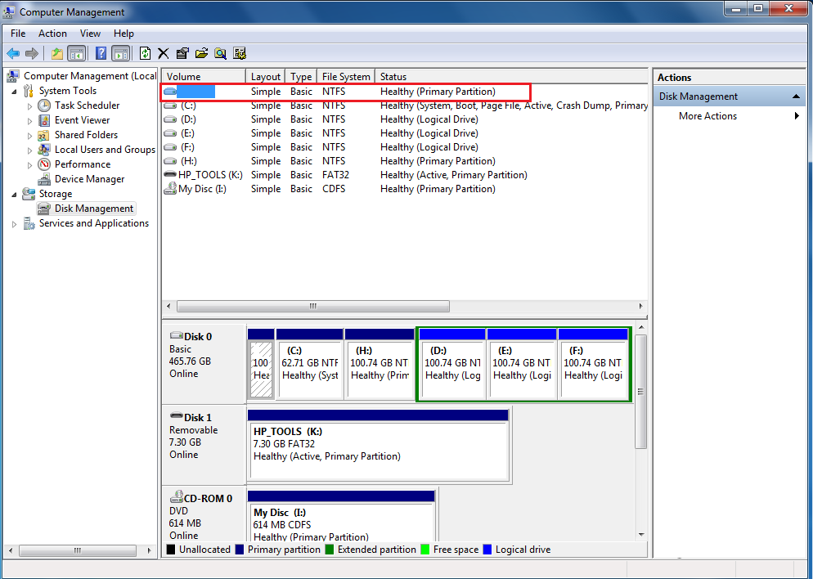Click the Back arrow in the toolbar
The height and width of the screenshot is (579, 813).
point(13,53)
